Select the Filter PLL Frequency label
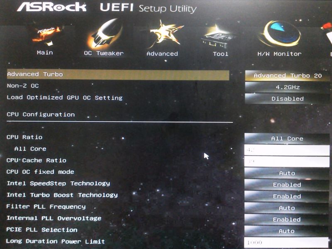 click(x=46, y=207)
